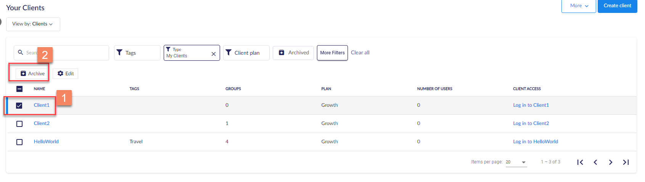The width and height of the screenshot is (645, 182).
Task: Uncheck the Client1 row checkbox
Action: click(19, 106)
